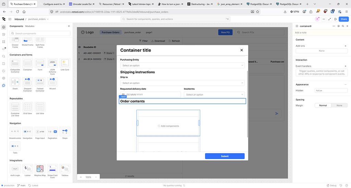This screenshot has height=188, width=351.
Task: Add the Wizard component
Action: [x=52, y=84]
